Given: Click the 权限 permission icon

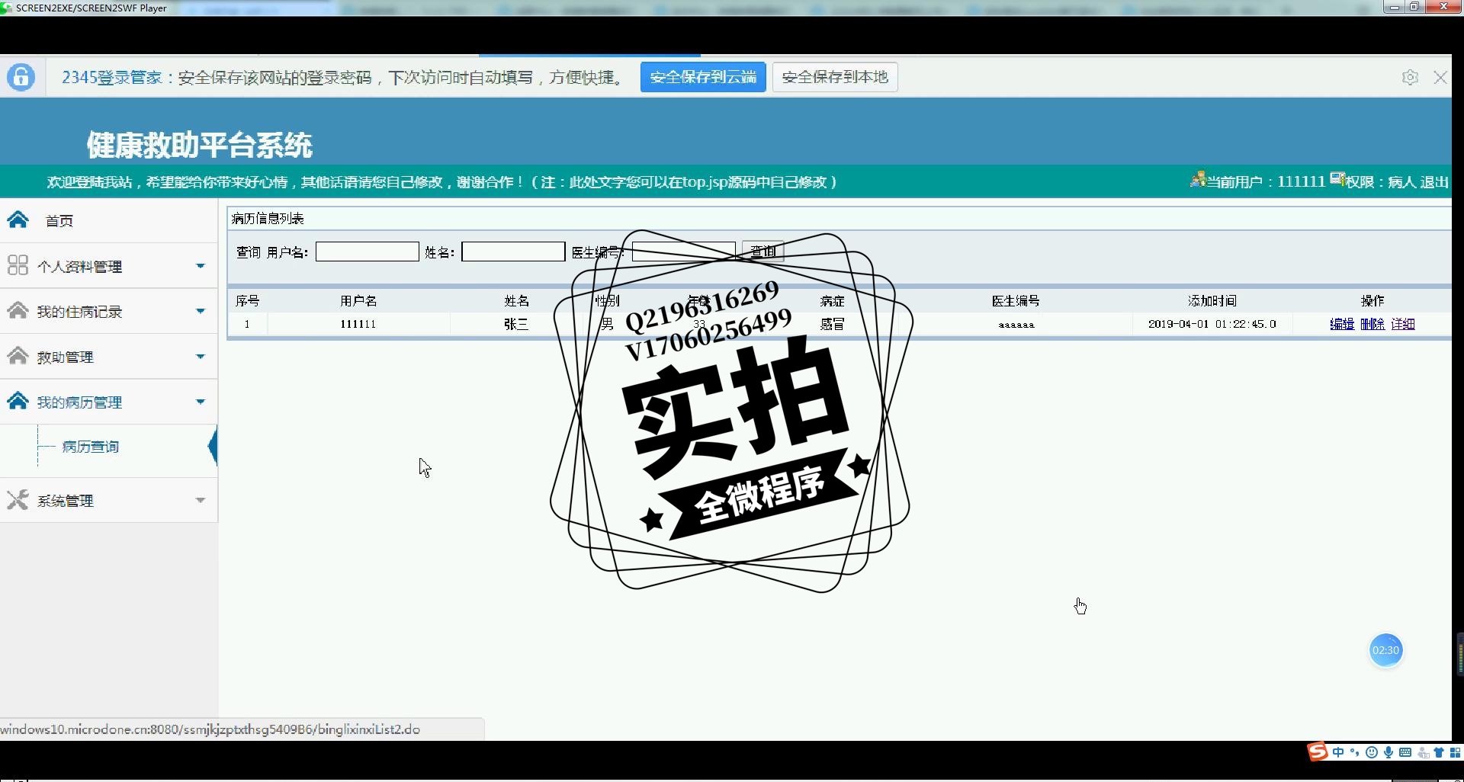Looking at the screenshot, I should [x=1337, y=179].
